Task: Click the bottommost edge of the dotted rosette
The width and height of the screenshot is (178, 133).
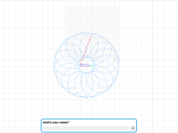Action: pyautogui.click(x=86, y=98)
